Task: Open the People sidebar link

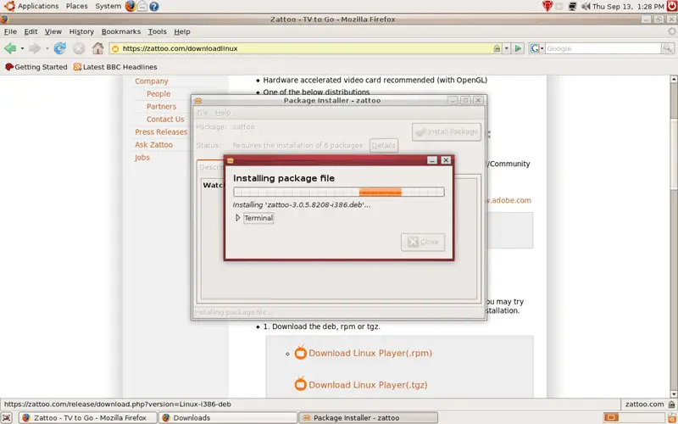Action: click(x=158, y=94)
